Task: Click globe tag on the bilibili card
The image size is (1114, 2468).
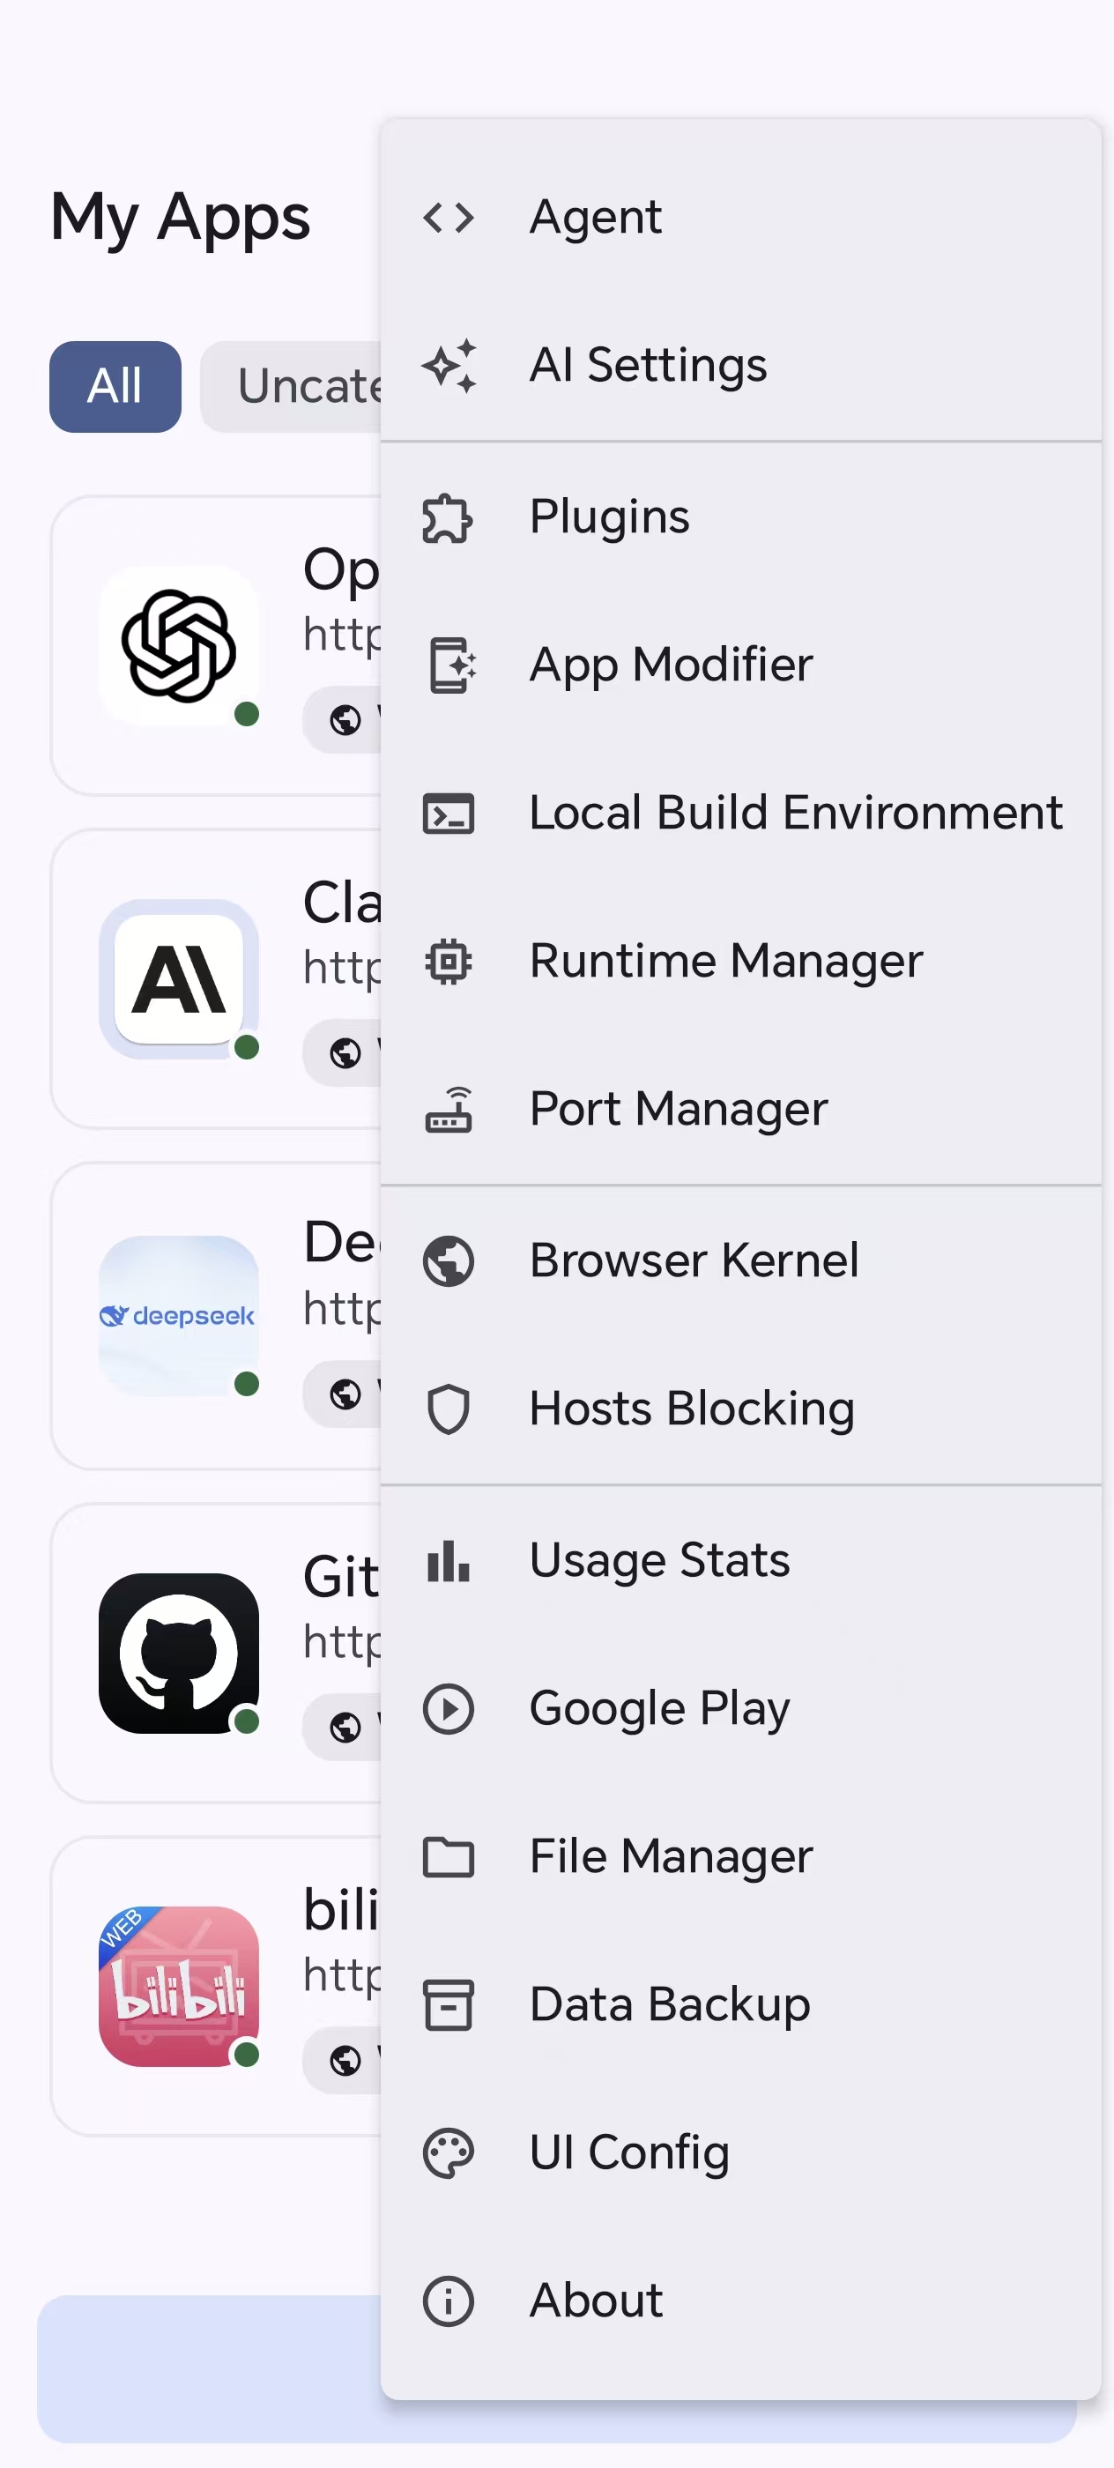Action: (343, 2061)
